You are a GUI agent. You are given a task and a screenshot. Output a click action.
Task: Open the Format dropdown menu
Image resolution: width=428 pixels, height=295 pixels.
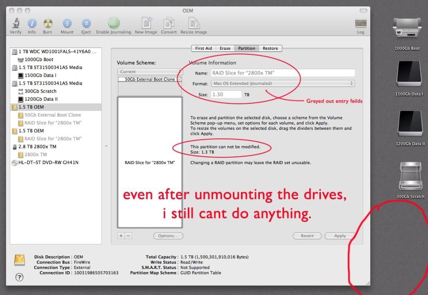pyautogui.click(x=283, y=83)
